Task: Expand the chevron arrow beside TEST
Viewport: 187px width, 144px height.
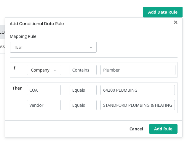Action: 91,47
